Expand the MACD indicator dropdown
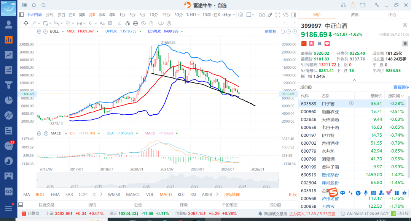The height and width of the screenshot is (221, 411). coord(66,133)
